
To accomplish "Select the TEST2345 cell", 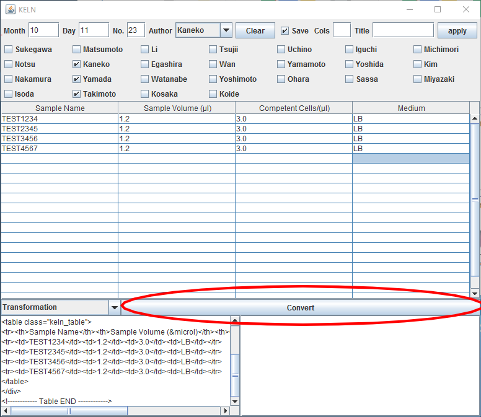I will coord(60,129).
